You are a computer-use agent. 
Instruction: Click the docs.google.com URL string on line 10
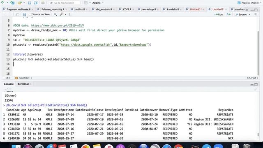pyautogui.click(x=104, y=45)
